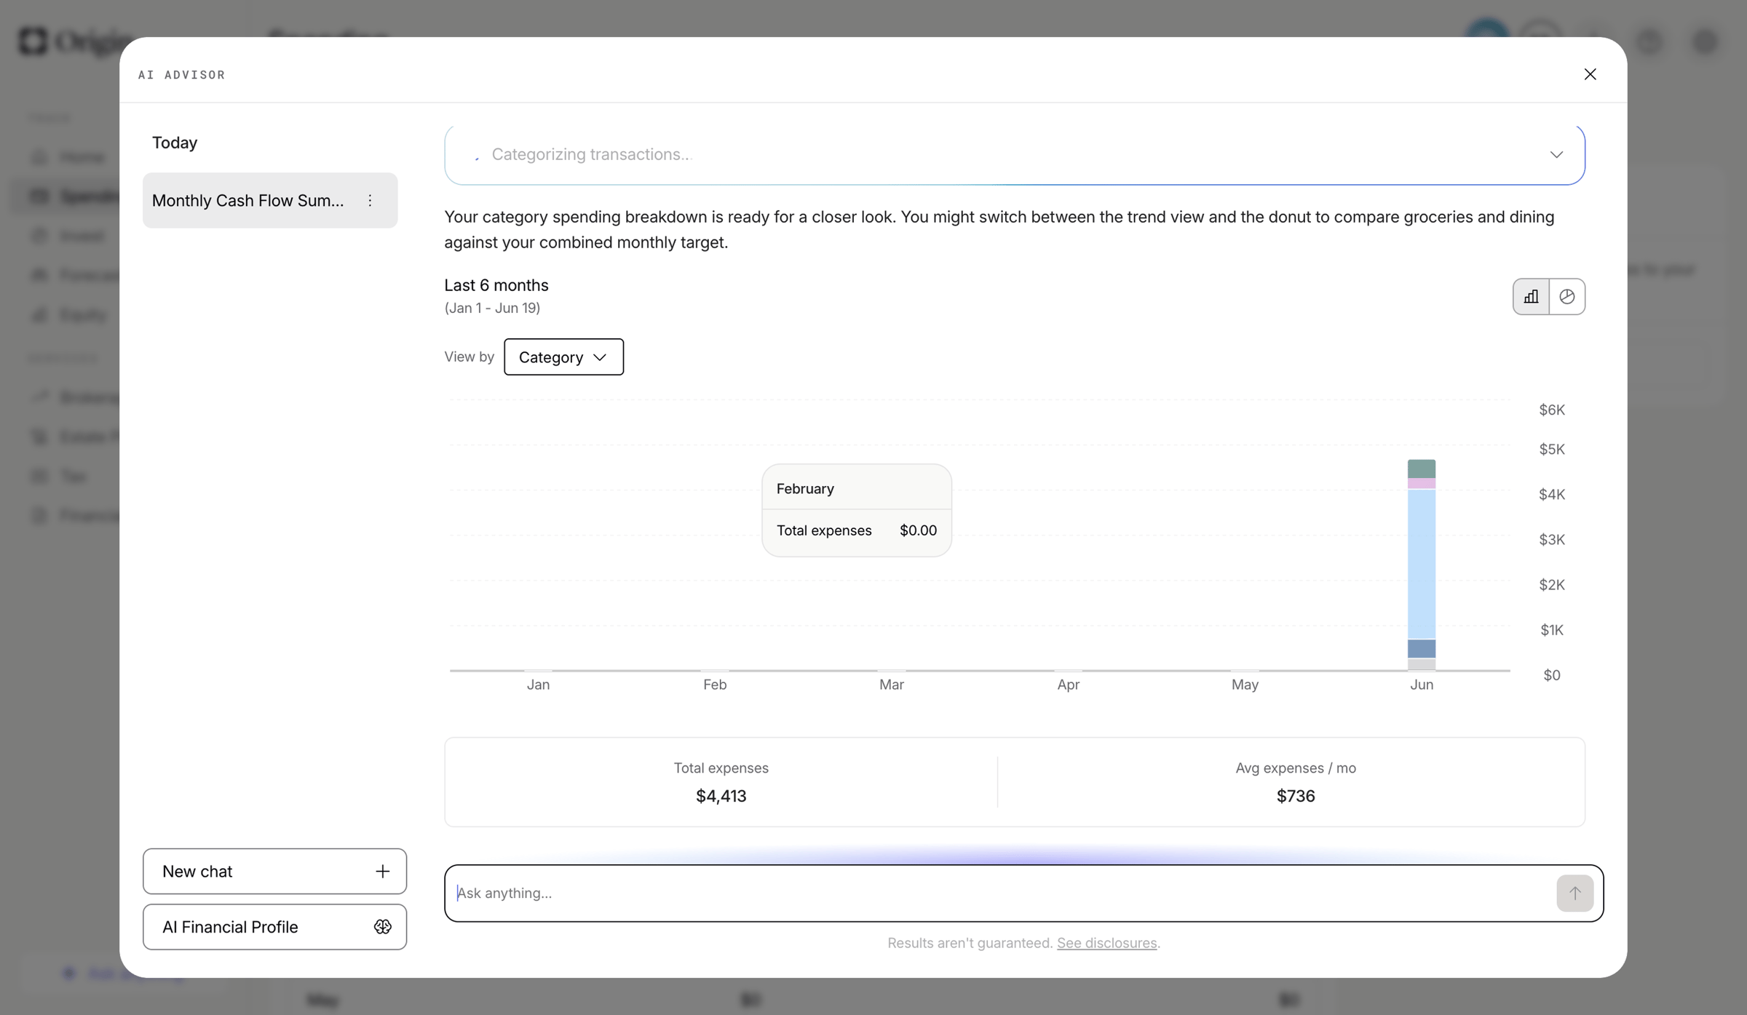
Task: Click the plus icon on New chat
Action: [x=383, y=871]
